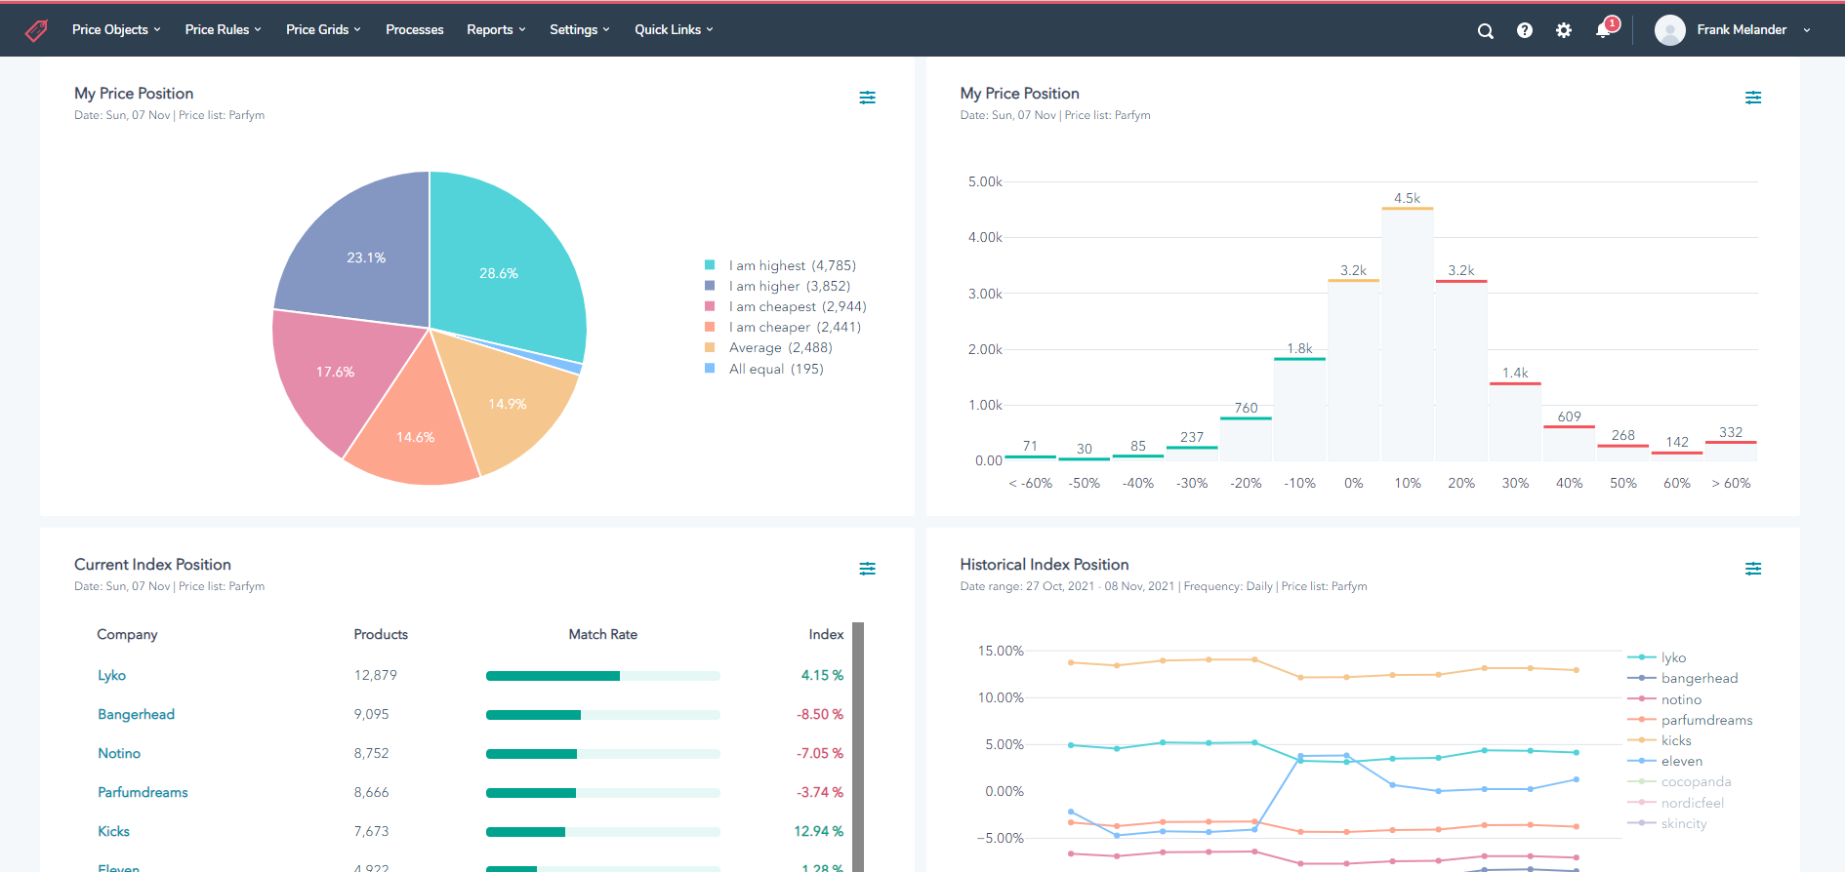
Task: Open the Lyko company link
Action: point(111,675)
